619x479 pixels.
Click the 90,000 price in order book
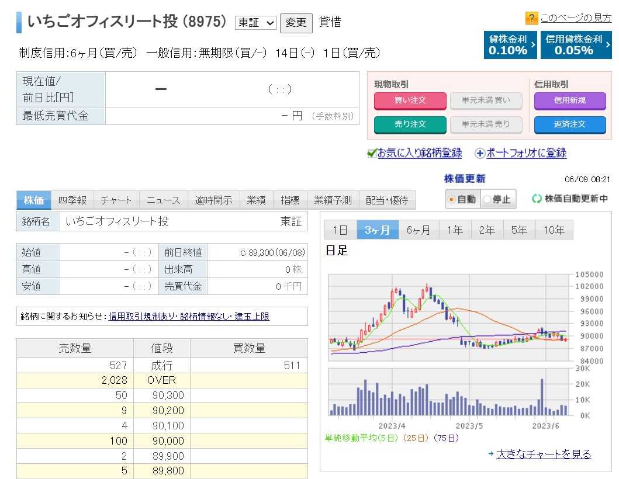click(168, 440)
